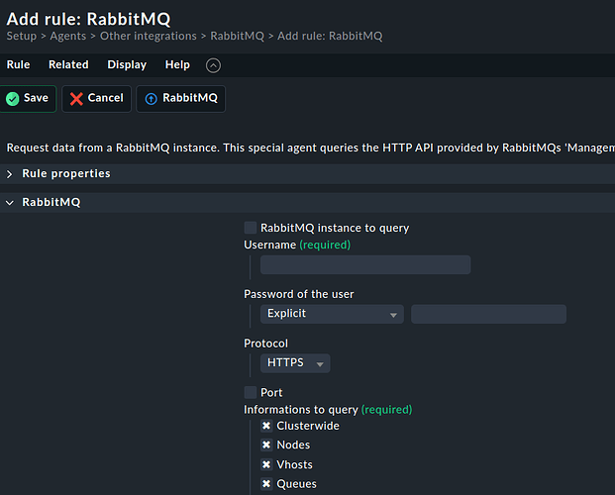This screenshot has width=615, height=495.
Task: Open the Rule menu
Action: (18, 65)
